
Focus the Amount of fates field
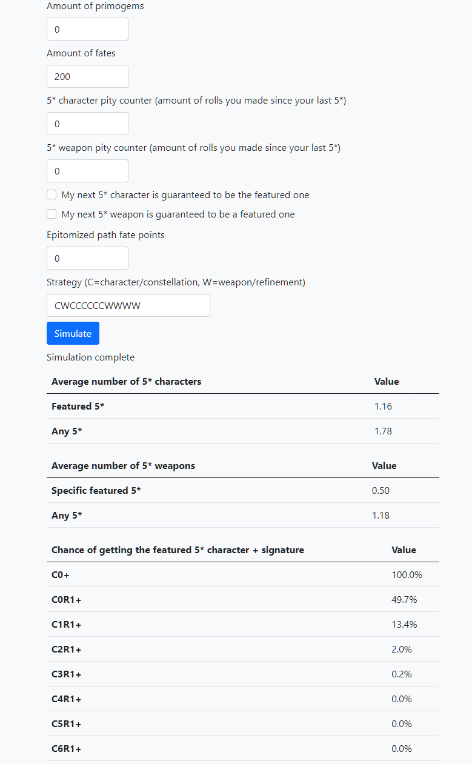(87, 76)
